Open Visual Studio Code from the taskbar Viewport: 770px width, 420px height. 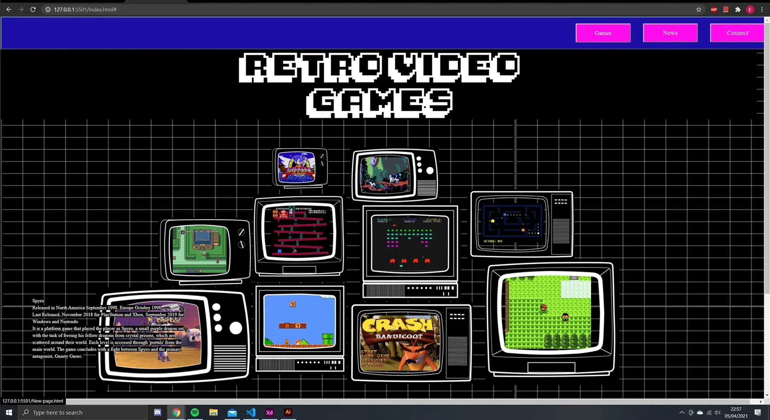point(251,412)
